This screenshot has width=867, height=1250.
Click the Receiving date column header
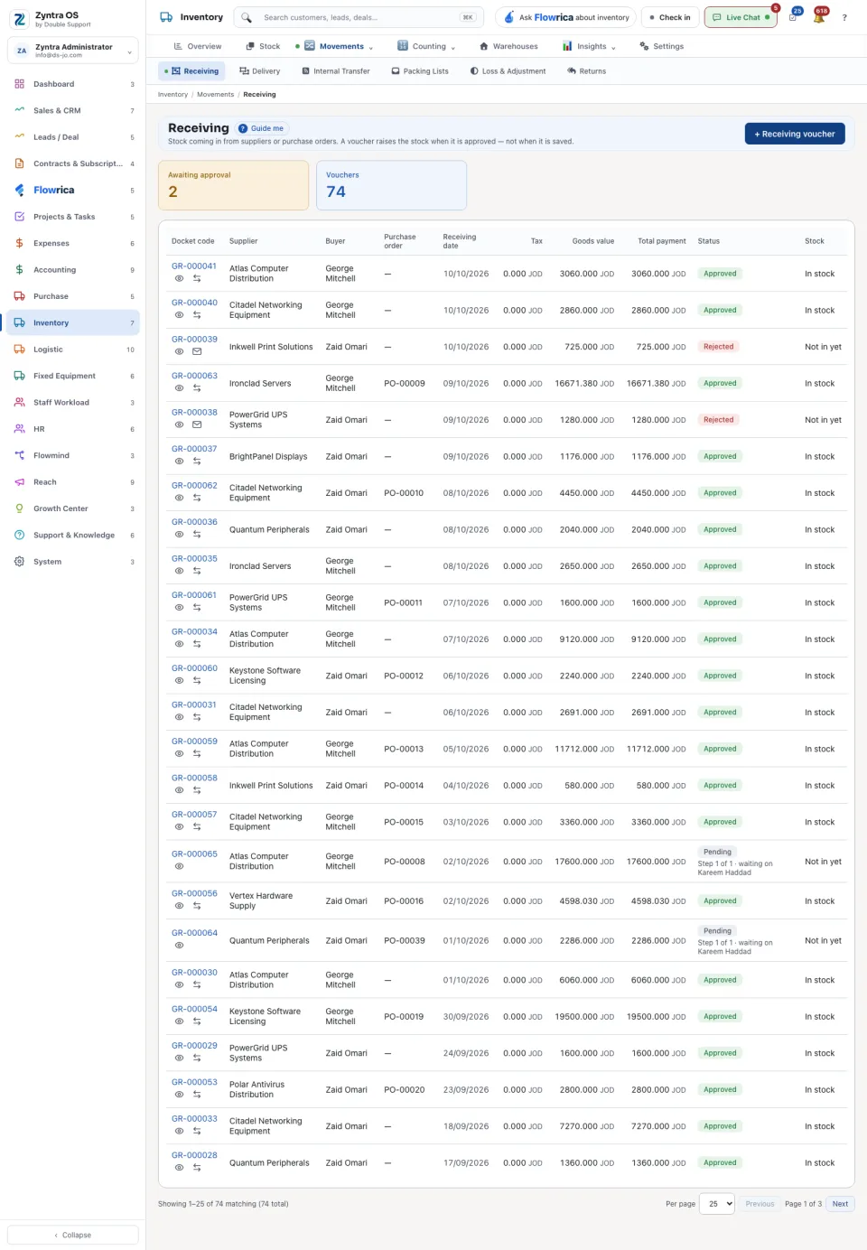point(460,241)
